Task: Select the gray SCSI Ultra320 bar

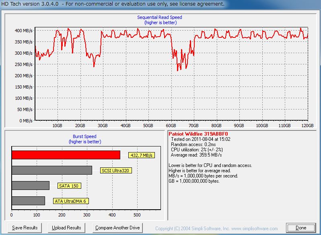Action: coord(52,170)
